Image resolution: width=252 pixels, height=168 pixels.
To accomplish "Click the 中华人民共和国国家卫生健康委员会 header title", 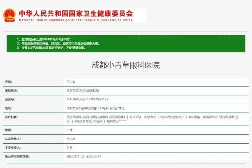I will pyautogui.click(x=76, y=14).
